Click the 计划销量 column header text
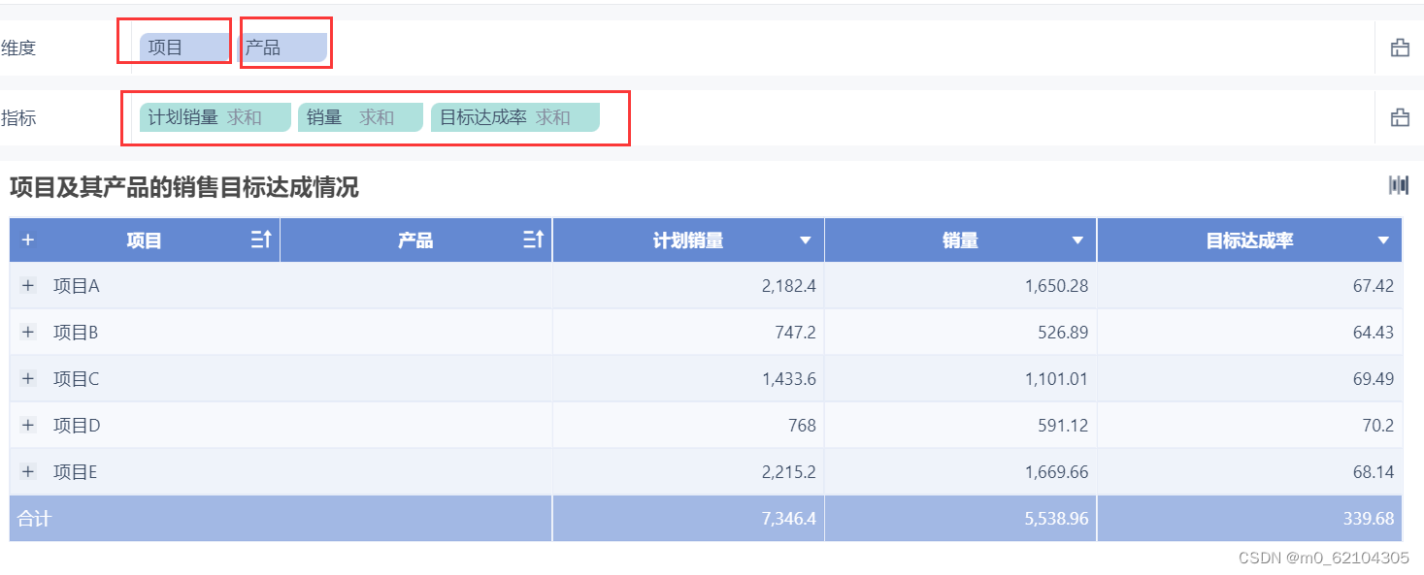Viewport: 1424px width, 575px height. click(x=688, y=240)
